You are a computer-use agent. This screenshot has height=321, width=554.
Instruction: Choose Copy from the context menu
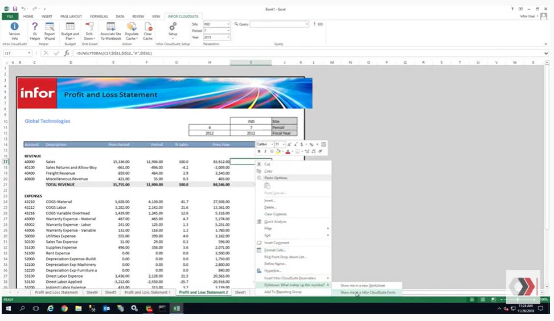pos(293,171)
